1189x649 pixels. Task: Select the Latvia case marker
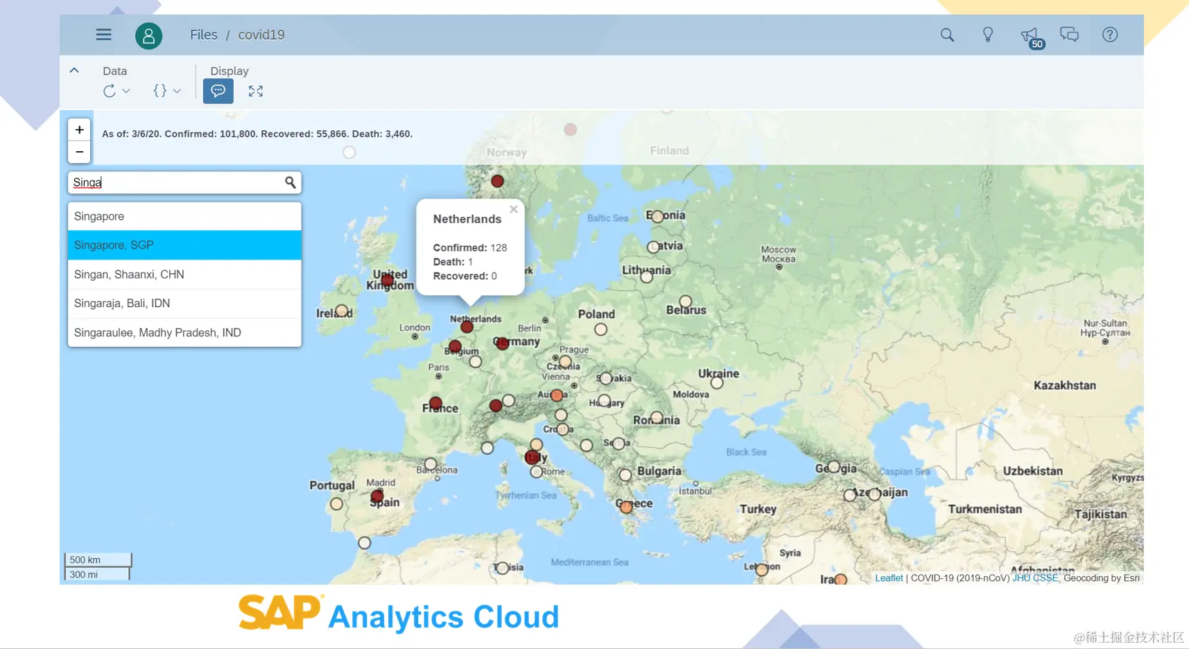coord(653,247)
